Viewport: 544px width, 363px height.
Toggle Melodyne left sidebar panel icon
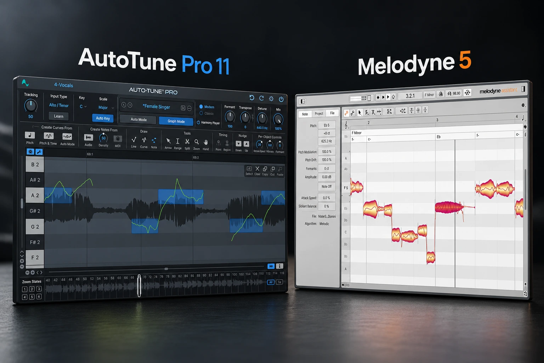click(303, 101)
